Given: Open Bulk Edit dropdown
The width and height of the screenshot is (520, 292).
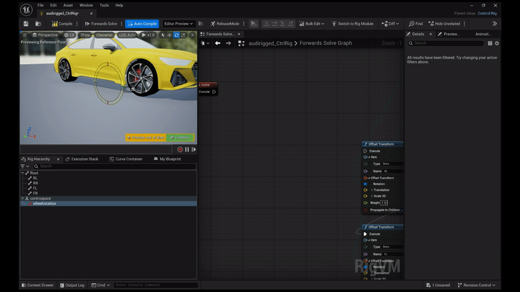Looking at the screenshot, I should tap(312, 24).
